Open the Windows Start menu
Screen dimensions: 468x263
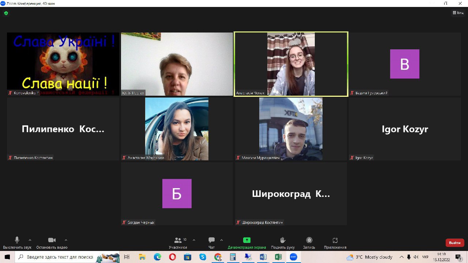pyautogui.click(x=7, y=257)
